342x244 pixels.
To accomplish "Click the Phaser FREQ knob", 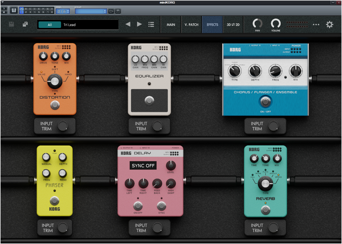I will pyautogui.click(x=46, y=173).
